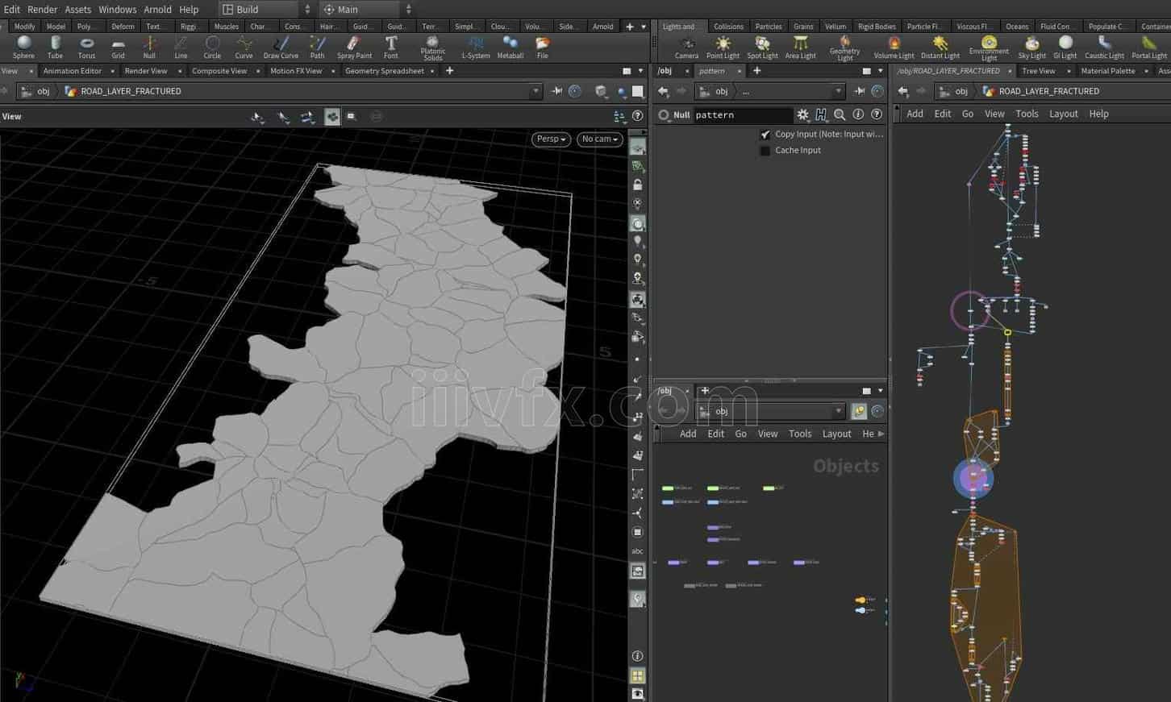Screen dimensions: 1171x702
Task: Expand the viewport path ROAD_LAYER_FRACTURED dropdown
Action: (535, 91)
